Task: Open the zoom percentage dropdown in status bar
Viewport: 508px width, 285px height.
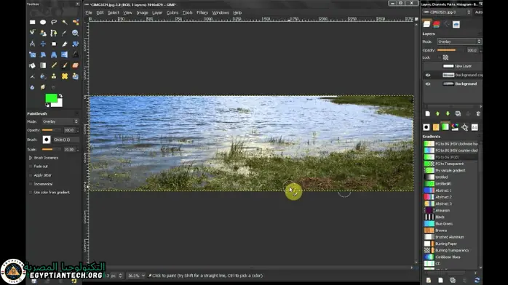Action: 136,276
